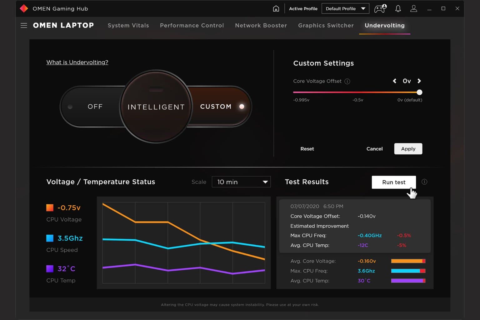Open the user account icon
The height and width of the screenshot is (320, 480).
tap(413, 8)
